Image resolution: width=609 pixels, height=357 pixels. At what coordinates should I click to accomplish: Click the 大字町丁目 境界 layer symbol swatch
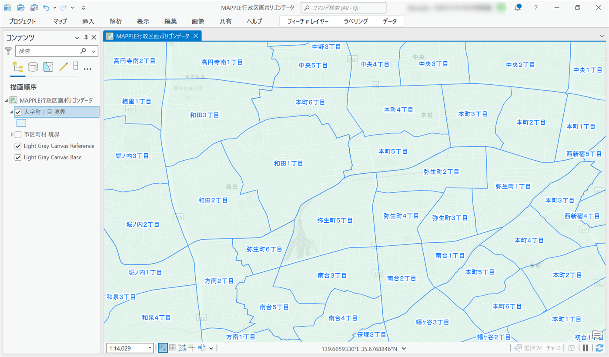click(x=21, y=123)
